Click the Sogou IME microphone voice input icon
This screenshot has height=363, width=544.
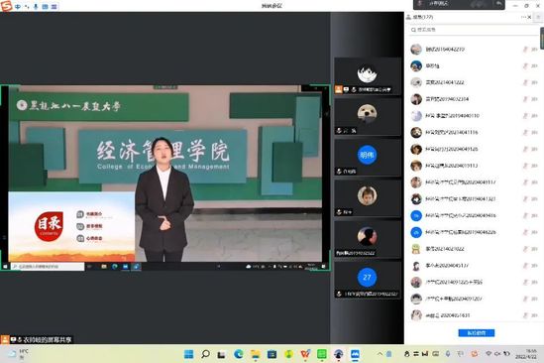point(36,6)
